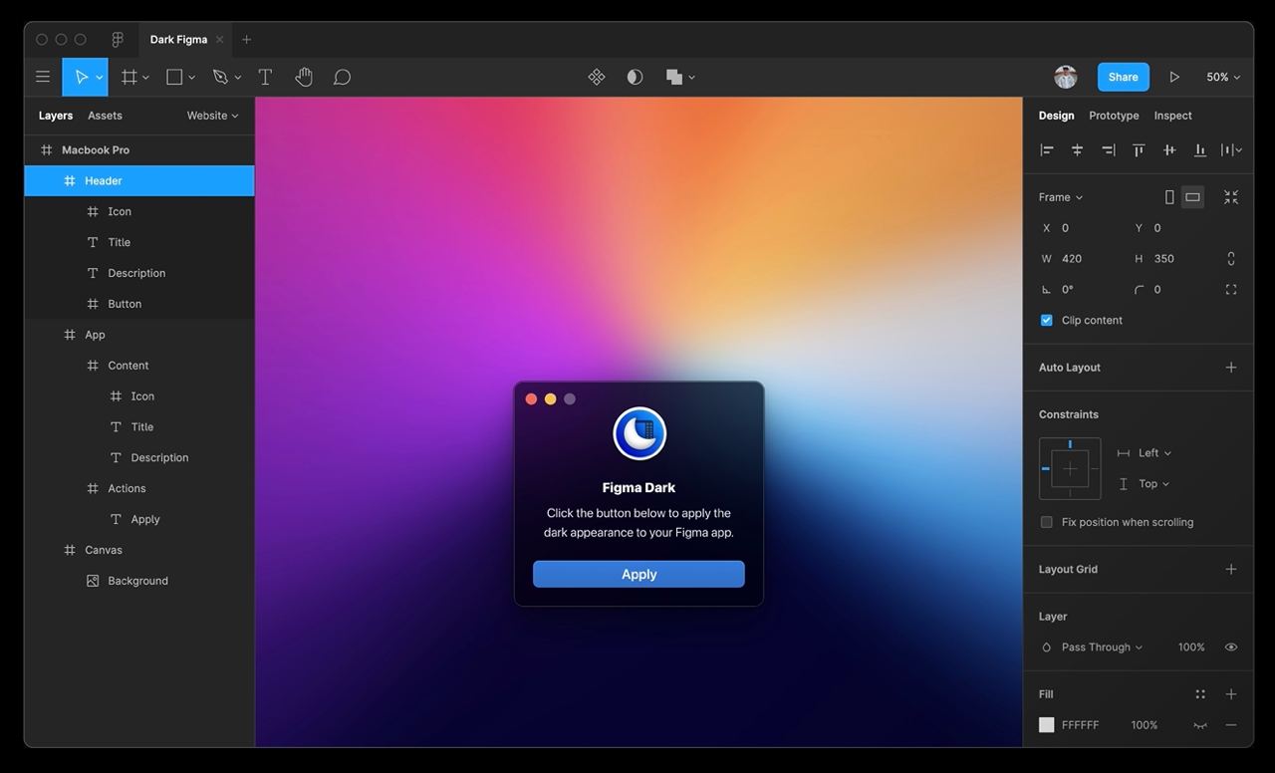The image size is (1275, 773).
Task: Open the Figma home icon
Action: [x=118, y=40]
